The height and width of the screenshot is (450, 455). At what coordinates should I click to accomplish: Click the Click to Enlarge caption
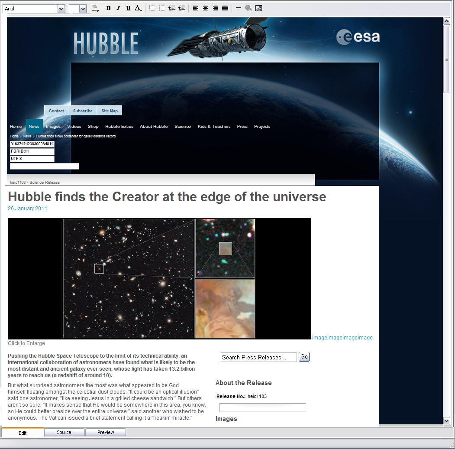click(x=26, y=343)
